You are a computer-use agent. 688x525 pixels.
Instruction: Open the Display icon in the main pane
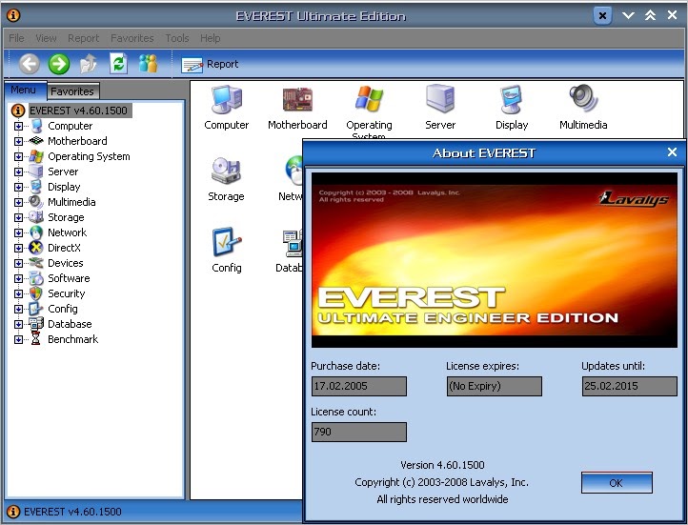click(512, 108)
